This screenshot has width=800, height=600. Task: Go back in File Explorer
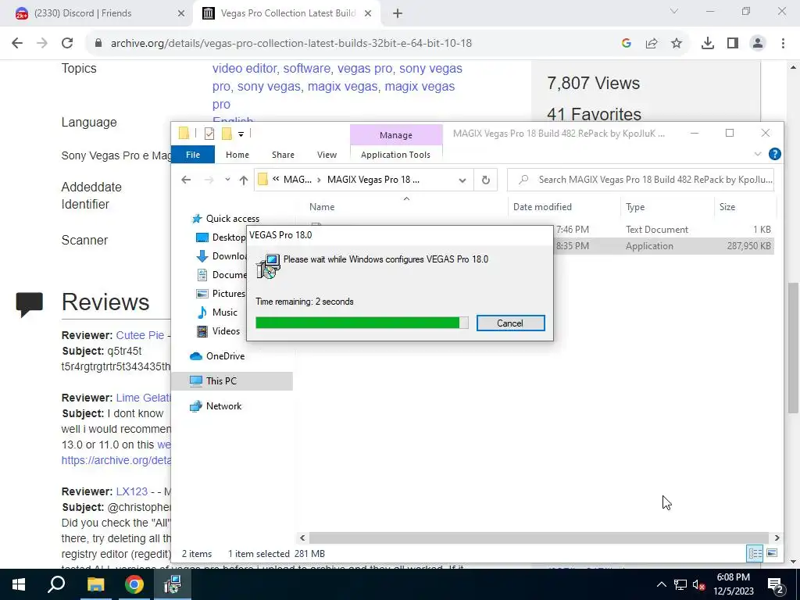[186, 180]
